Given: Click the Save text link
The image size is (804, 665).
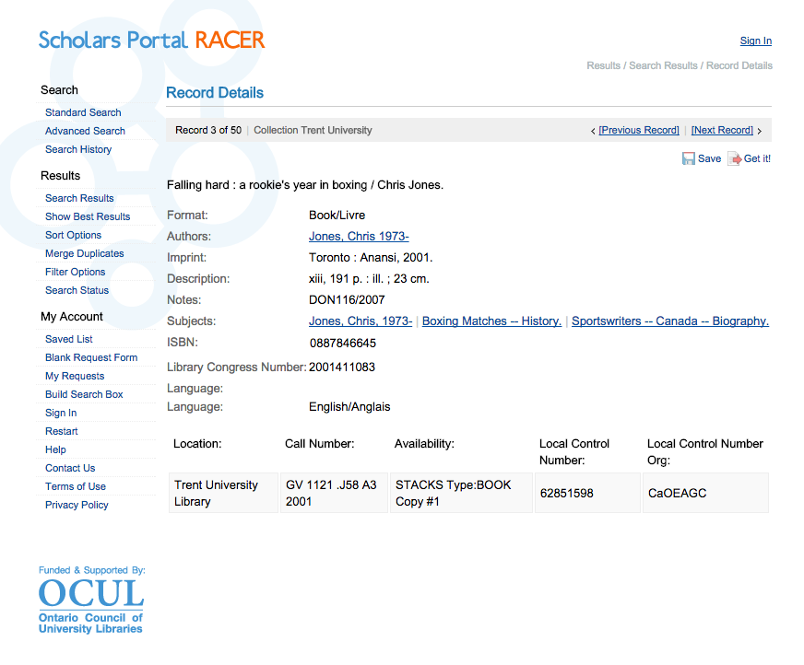Looking at the screenshot, I should [x=709, y=158].
